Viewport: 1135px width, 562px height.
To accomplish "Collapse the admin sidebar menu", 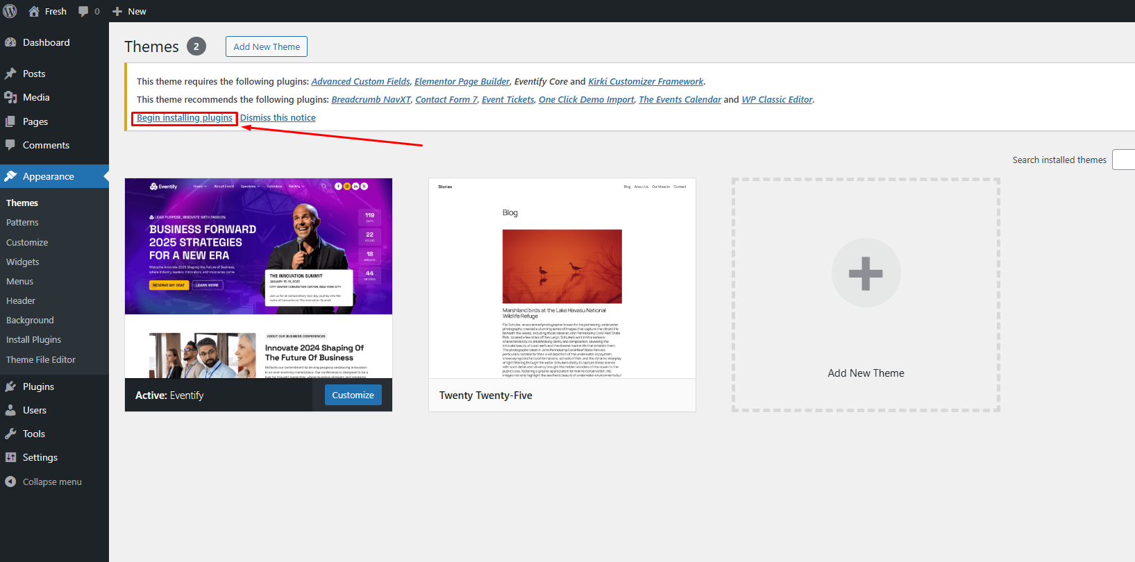I will coord(43,482).
